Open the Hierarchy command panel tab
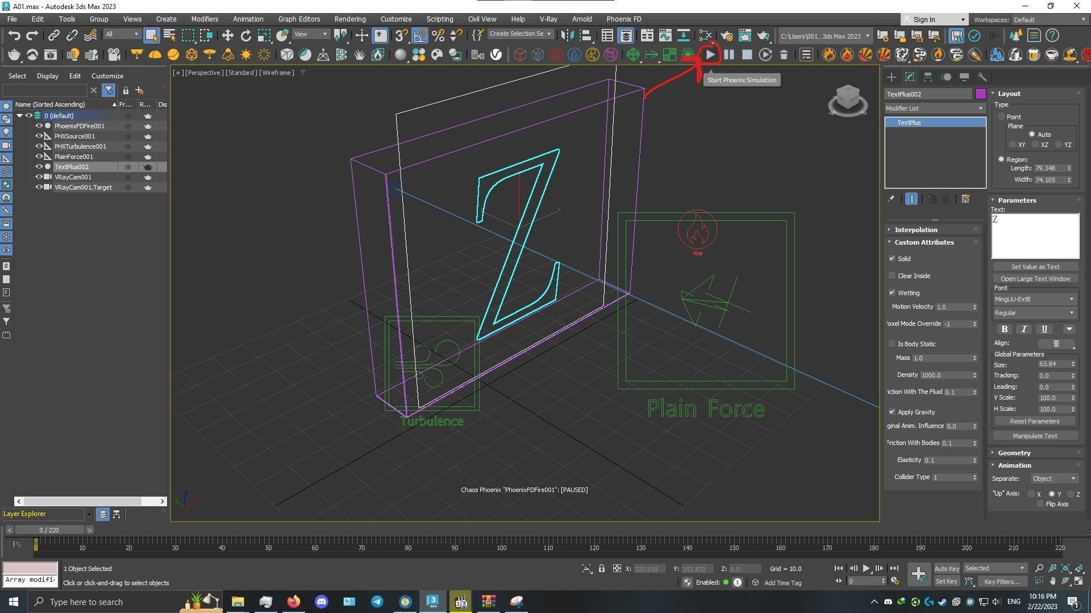1091x613 pixels. pos(928,77)
